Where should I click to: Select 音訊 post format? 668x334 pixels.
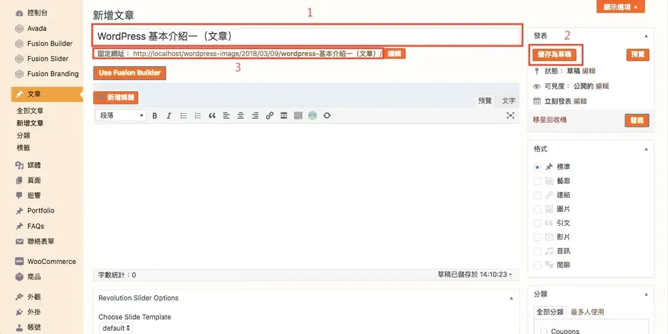click(537, 251)
